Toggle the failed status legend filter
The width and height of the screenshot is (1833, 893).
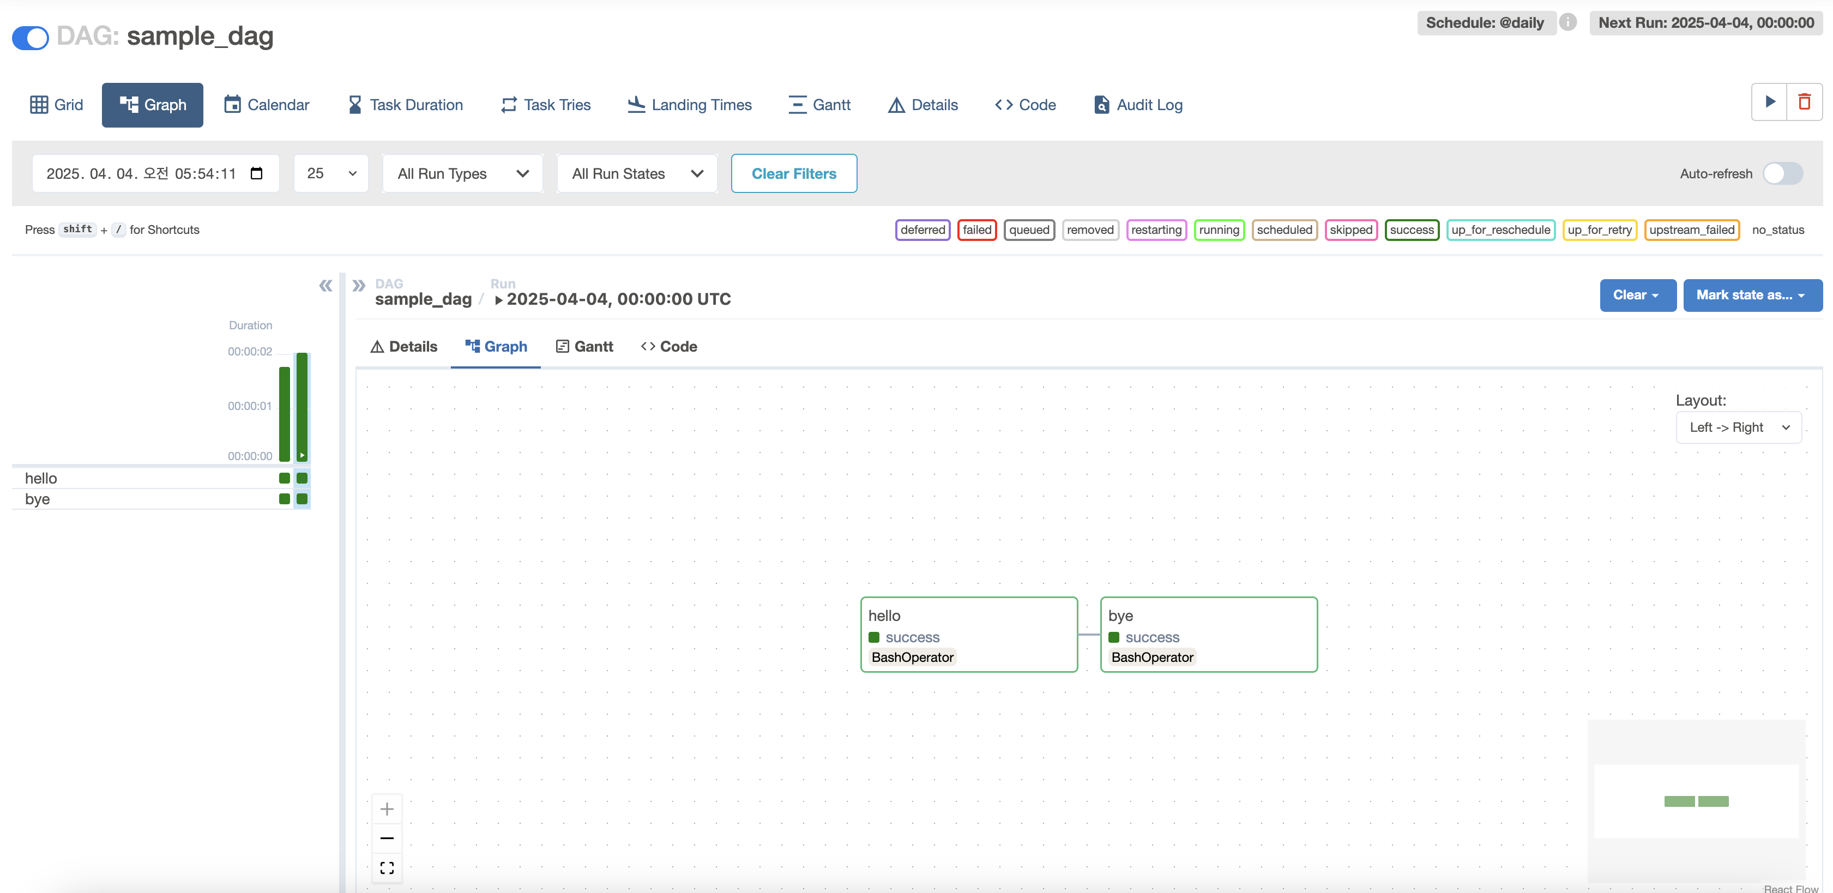976,230
